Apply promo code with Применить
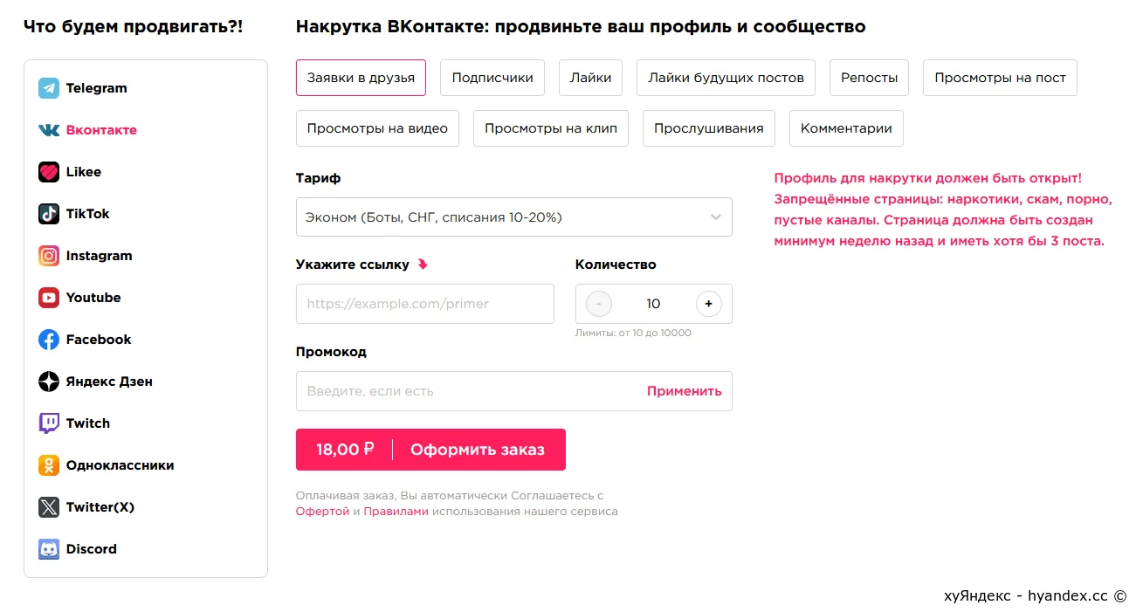 click(x=685, y=391)
